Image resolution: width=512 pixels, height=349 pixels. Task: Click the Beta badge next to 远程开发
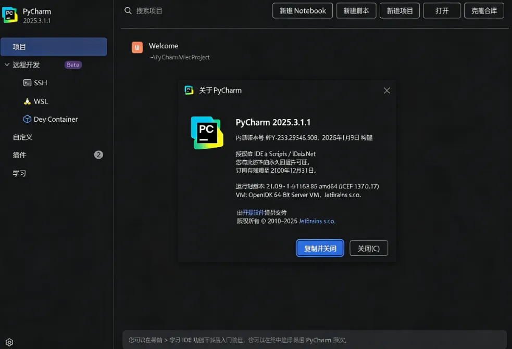pos(73,64)
